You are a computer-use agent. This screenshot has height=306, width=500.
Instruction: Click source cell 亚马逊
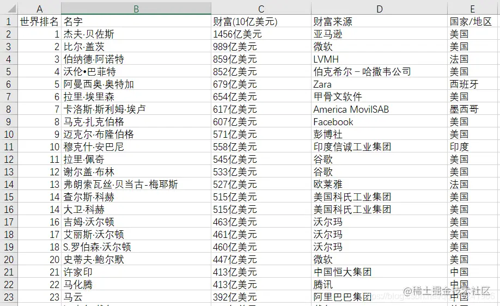[x=379, y=34]
